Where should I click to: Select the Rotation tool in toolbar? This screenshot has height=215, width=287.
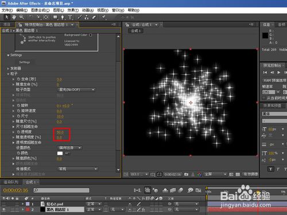coord(31,17)
